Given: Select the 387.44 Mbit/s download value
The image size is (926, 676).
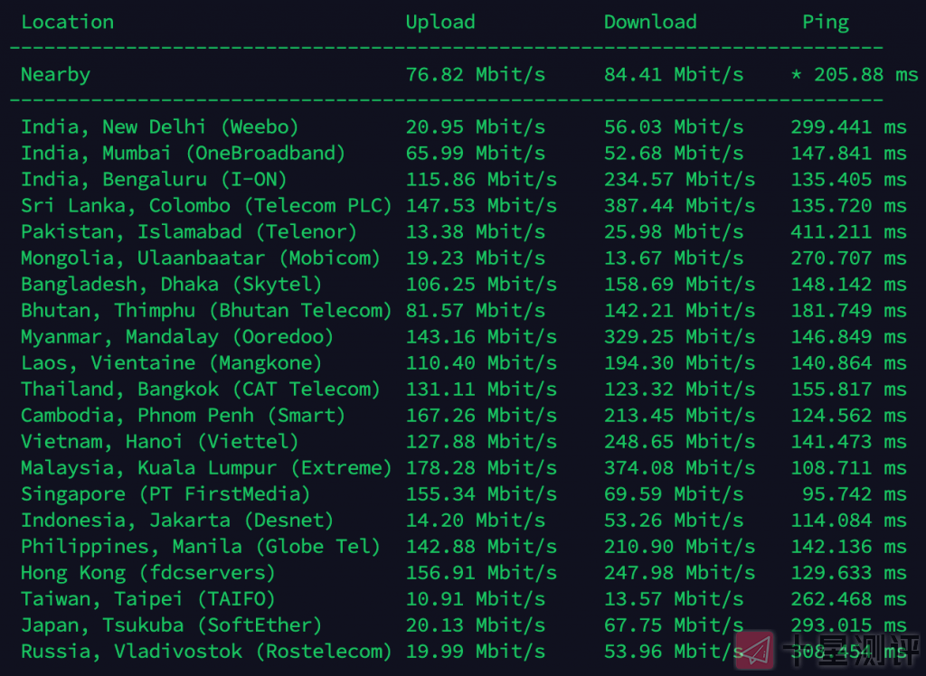Looking at the screenshot, I should [x=679, y=206].
